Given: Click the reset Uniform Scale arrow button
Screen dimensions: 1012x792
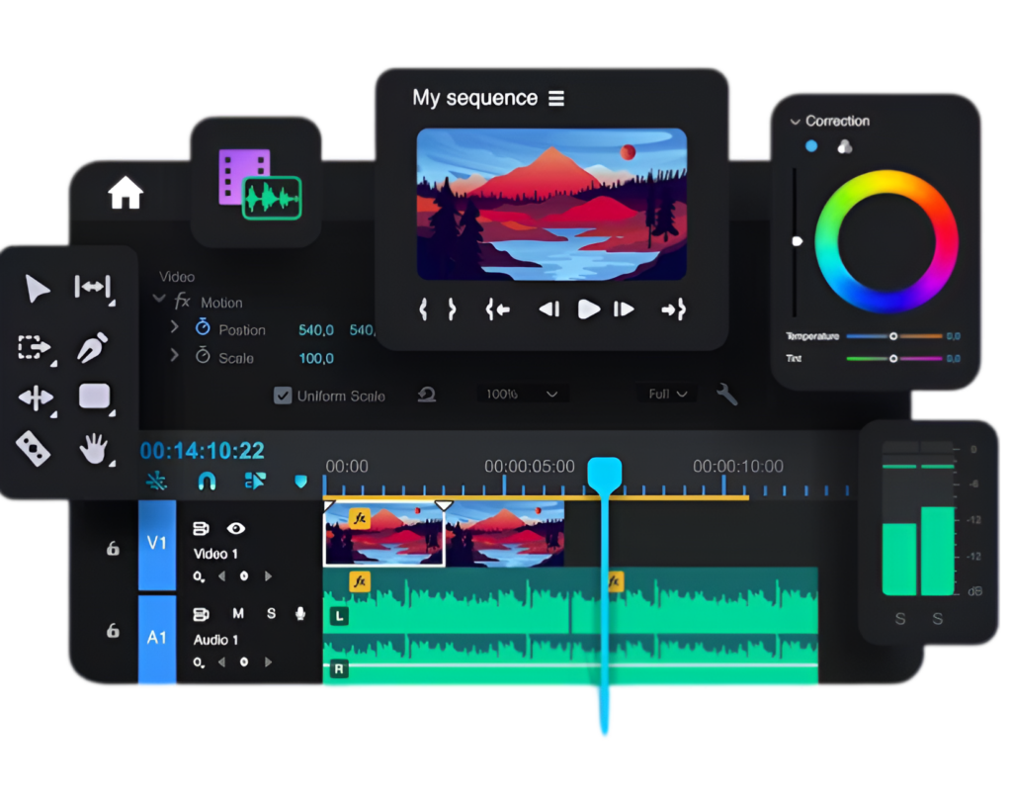Looking at the screenshot, I should click(x=427, y=395).
